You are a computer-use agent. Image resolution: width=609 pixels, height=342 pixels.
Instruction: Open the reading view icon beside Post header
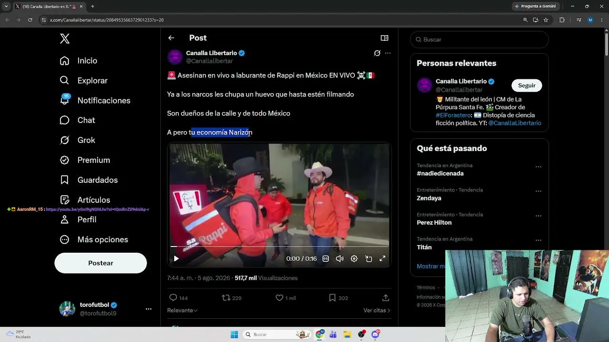pos(384,38)
